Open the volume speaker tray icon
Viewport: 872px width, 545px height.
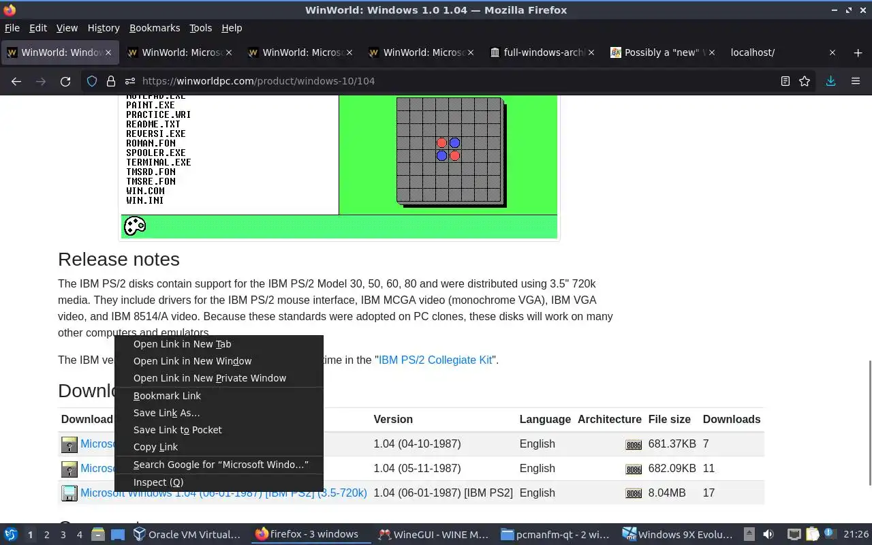(768, 535)
